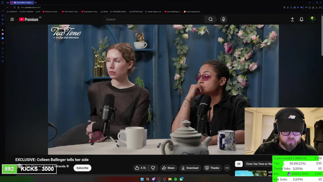323x182 pixels.
Task: Open Xbox app from taskbar
Action: [181, 179]
